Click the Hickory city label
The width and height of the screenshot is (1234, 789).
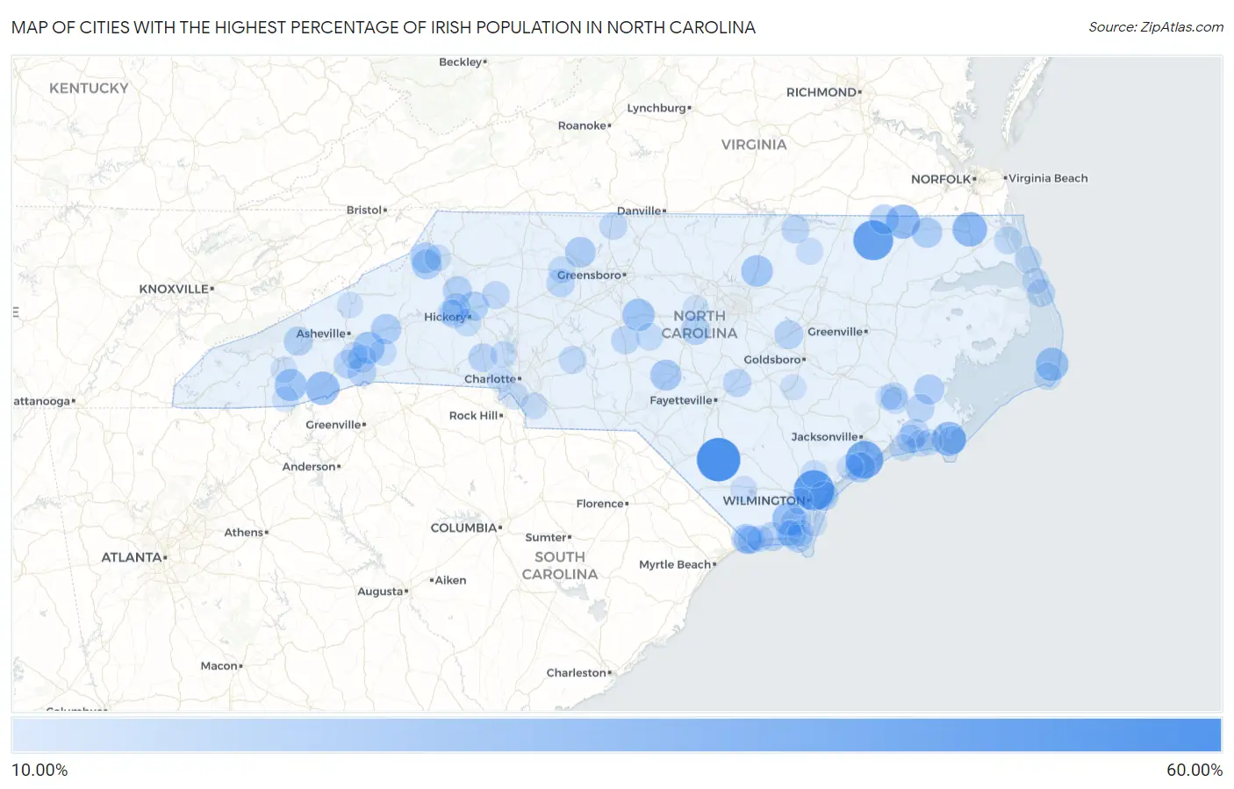tap(445, 317)
